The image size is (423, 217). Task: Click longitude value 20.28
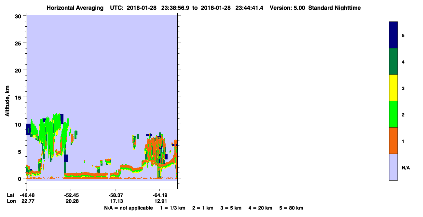pos(72,201)
